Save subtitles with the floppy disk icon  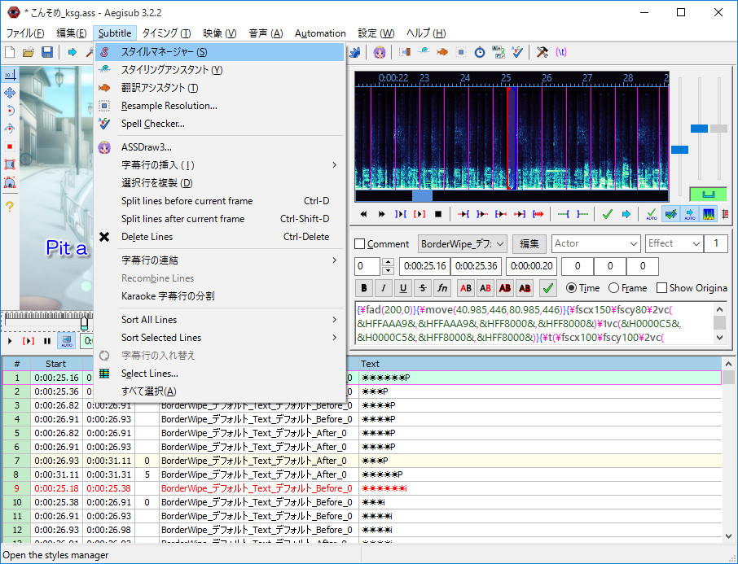pyautogui.click(x=46, y=52)
